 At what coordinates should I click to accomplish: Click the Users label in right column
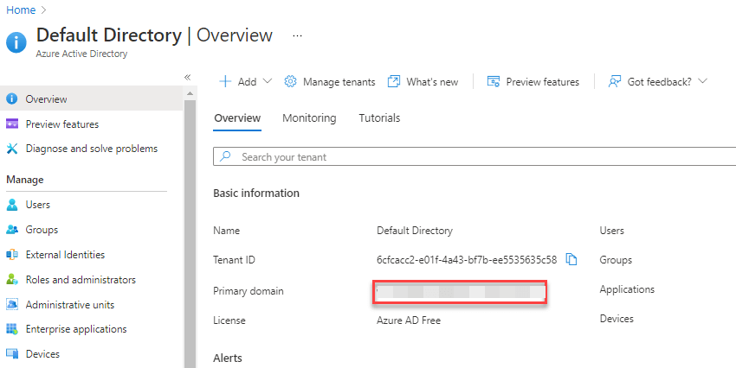[611, 231]
